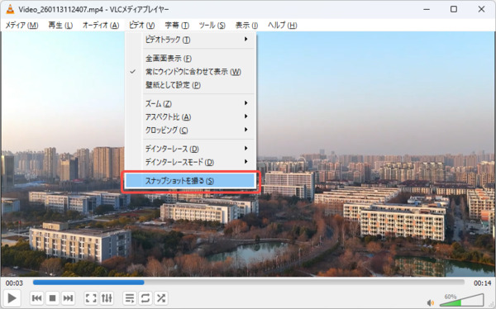Select スナップショットを撮る (S)
The image size is (496, 309).
point(190,181)
